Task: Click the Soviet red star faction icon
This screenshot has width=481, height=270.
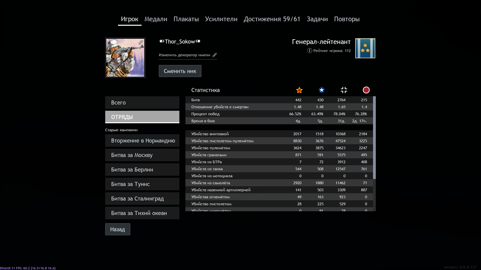Action: (x=299, y=90)
